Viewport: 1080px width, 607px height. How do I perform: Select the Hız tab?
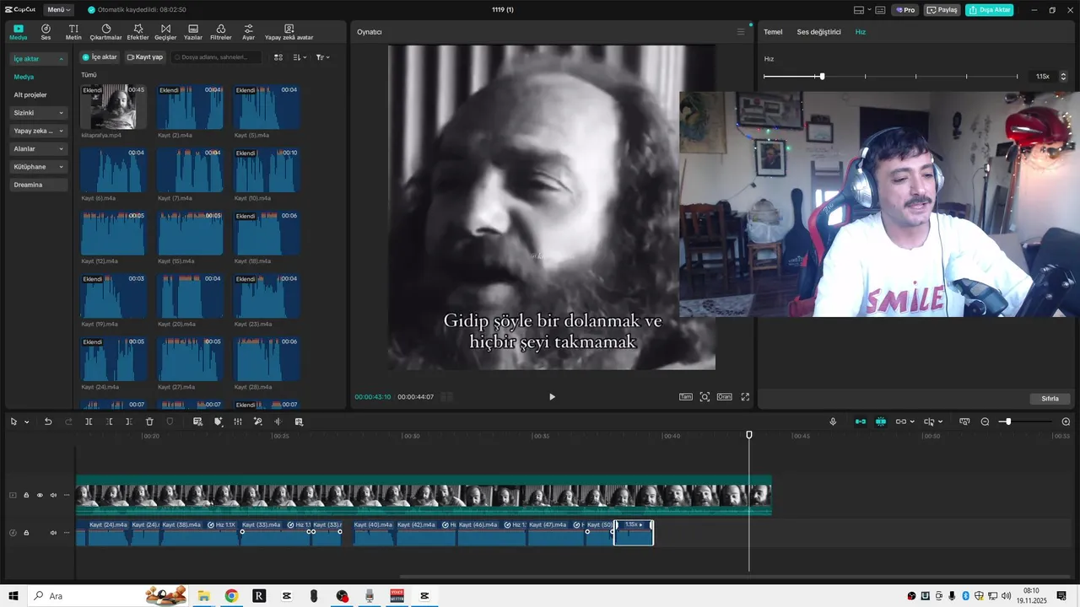(x=861, y=32)
